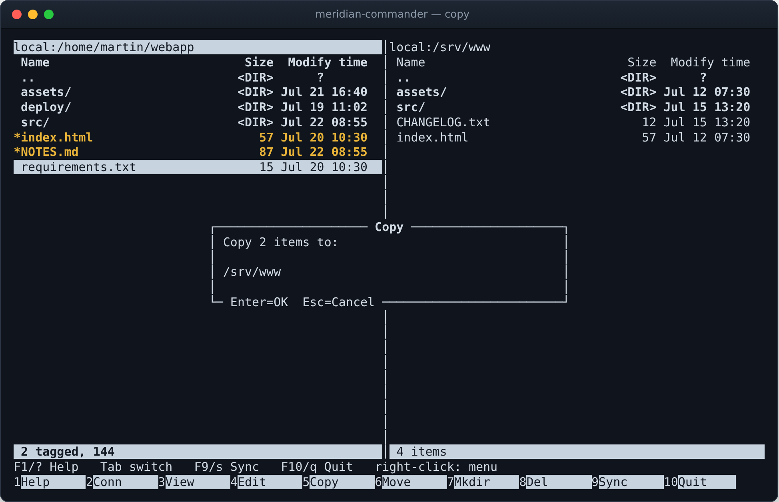Click the 8Del function key button
Screen dimensions: 779x502
(x=555, y=482)
